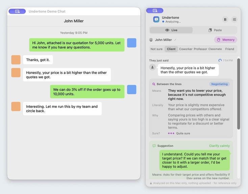Select the Coworker relationship option

pyautogui.click(x=186, y=49)
